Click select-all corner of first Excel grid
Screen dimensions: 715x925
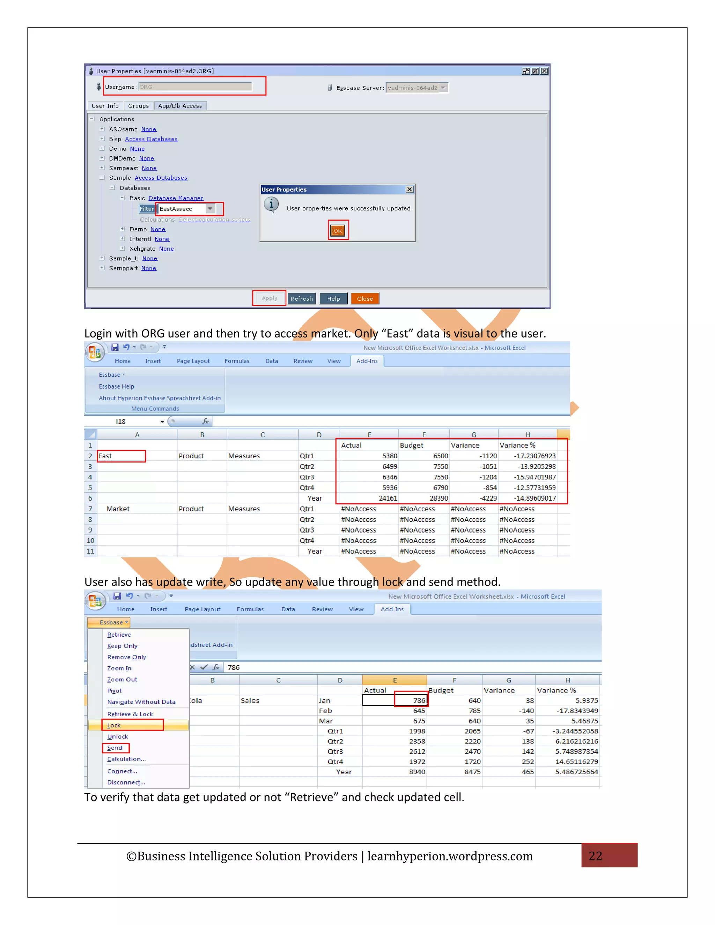[91, 434]
